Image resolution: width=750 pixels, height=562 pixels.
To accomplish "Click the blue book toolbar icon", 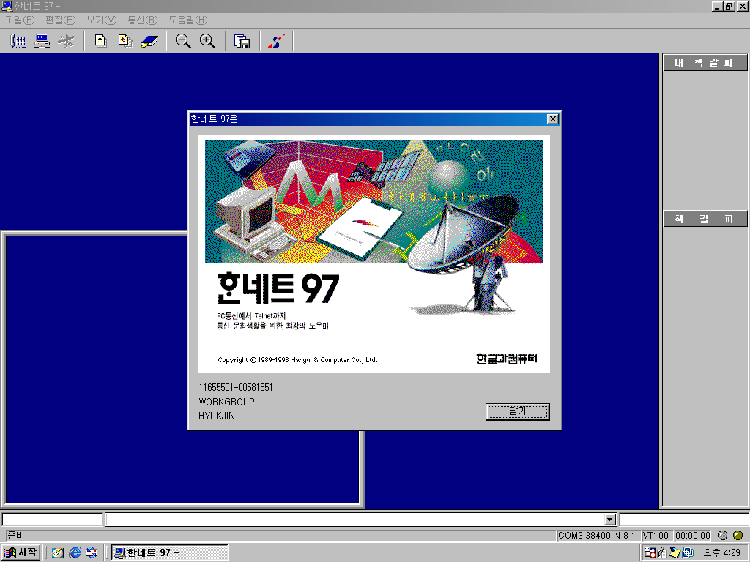I will pos(149,41).
